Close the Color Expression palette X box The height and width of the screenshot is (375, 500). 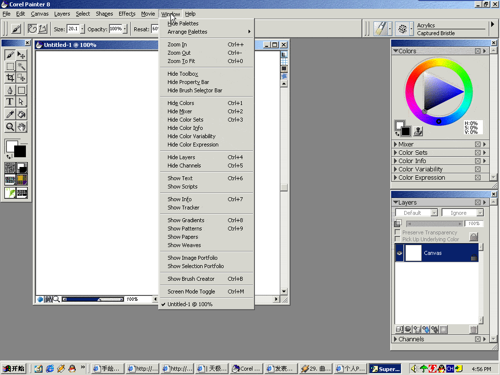(478, 177)
